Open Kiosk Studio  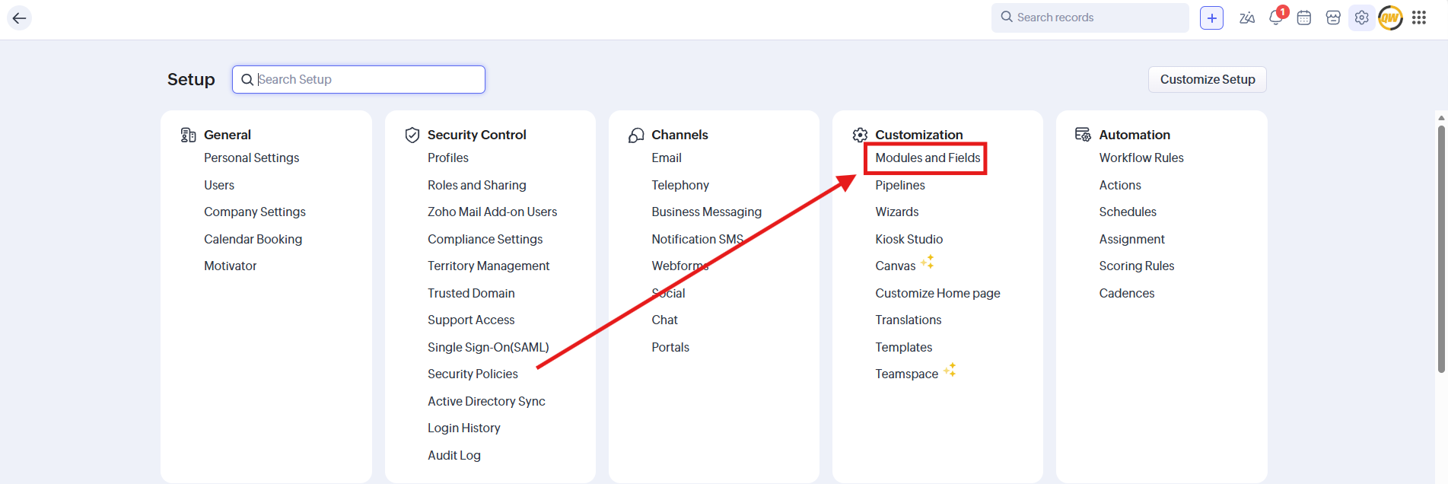[x=909, y=239]
